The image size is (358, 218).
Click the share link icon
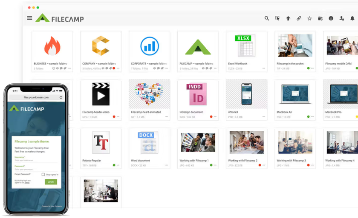click(x=299, y=18)
